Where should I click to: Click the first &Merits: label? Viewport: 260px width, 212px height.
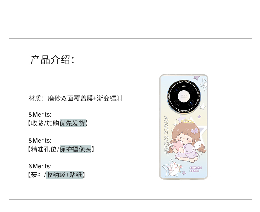[x=40, y=115]
